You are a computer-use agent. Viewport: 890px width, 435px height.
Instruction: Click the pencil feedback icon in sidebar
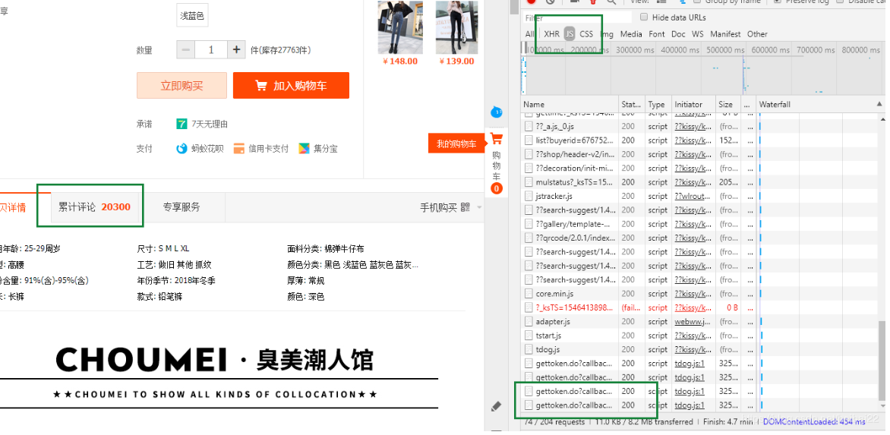(497, 406)
